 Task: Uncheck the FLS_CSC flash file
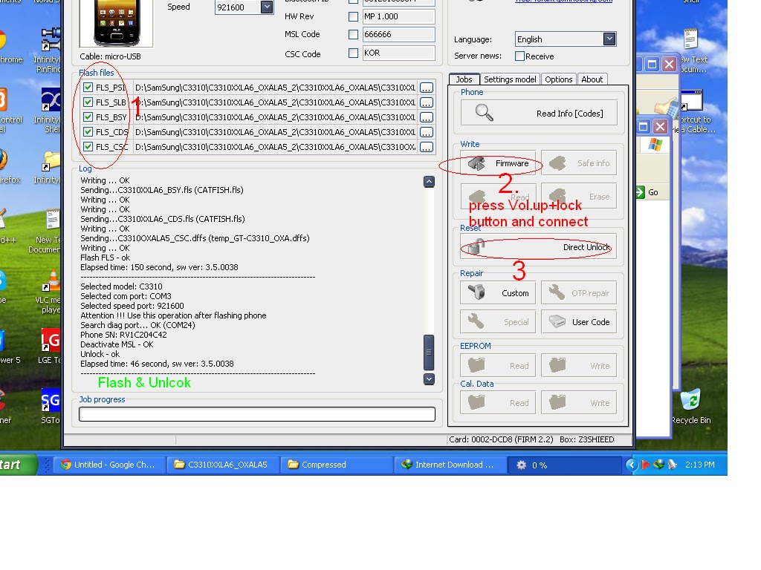tap(88, 147)
